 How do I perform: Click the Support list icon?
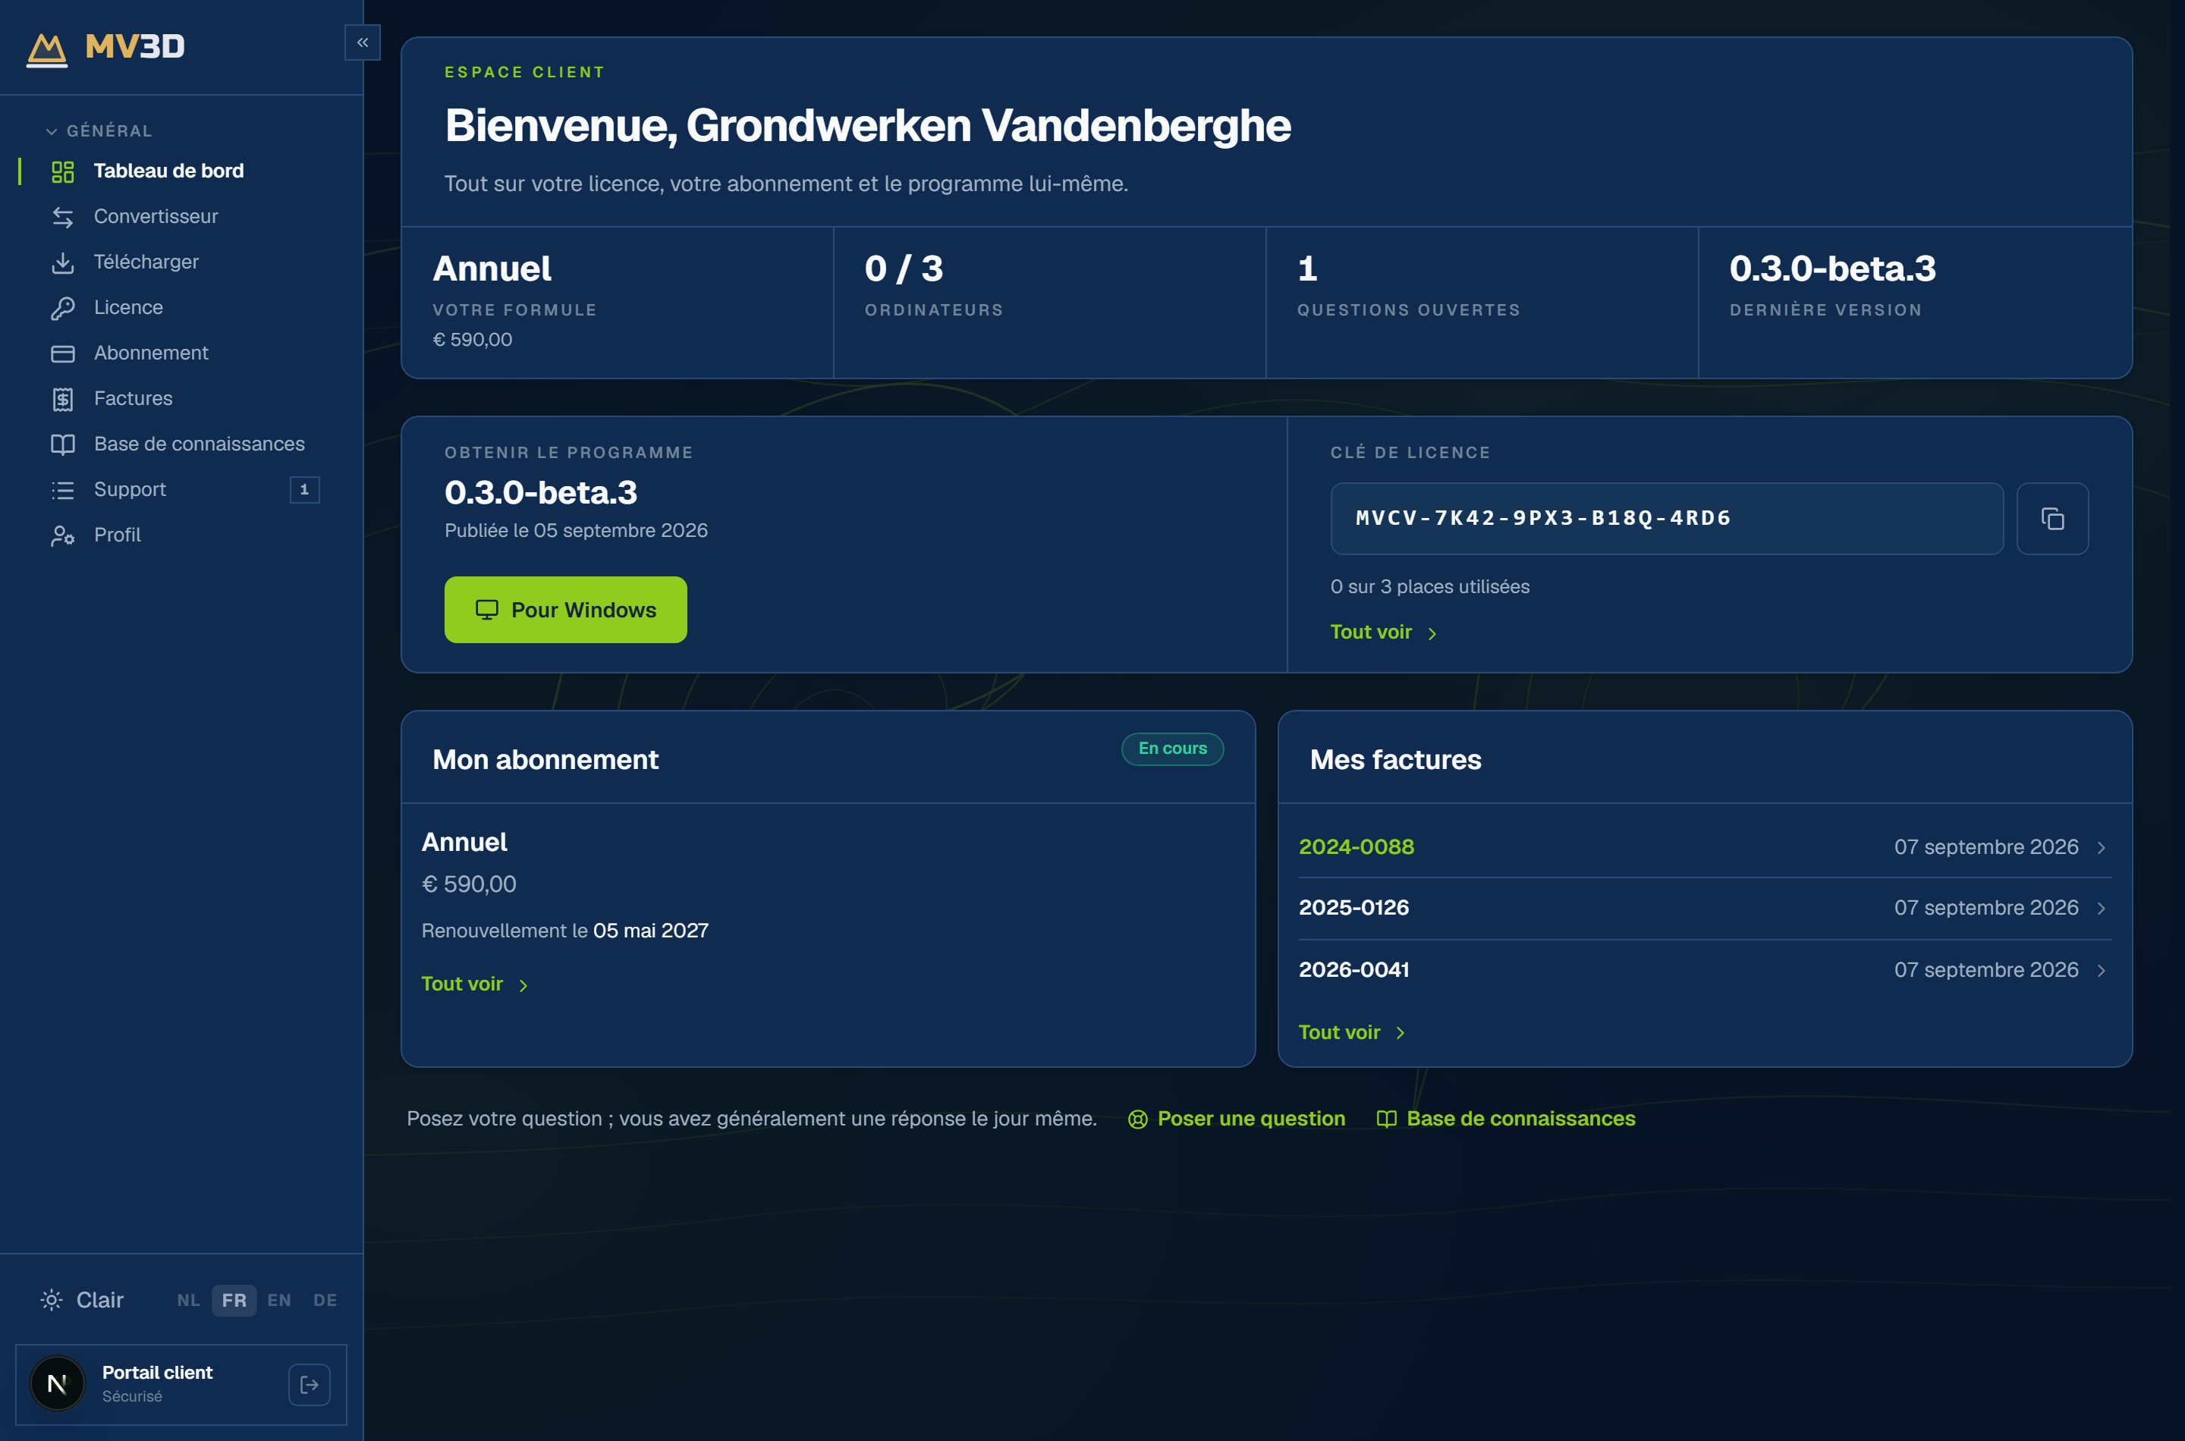(62, 490)
